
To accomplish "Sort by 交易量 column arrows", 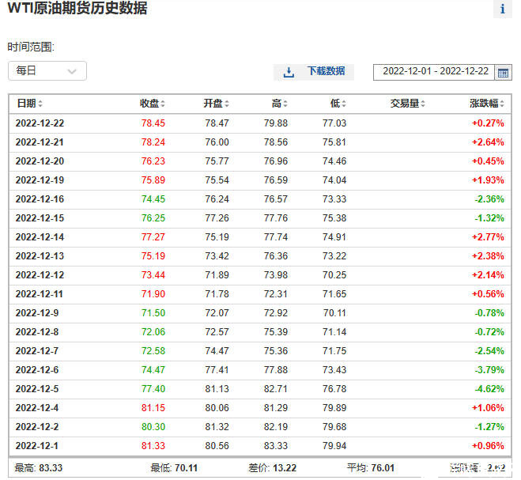I will pyautogui.click(x=423, y=104).
